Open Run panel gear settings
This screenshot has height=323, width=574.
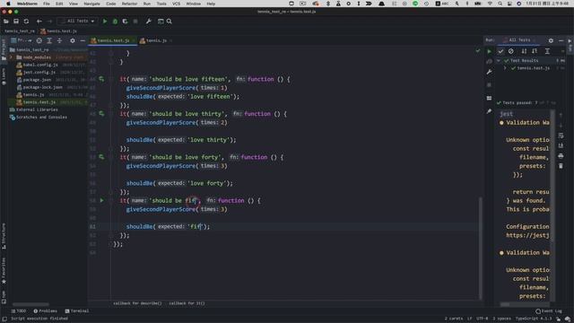click(x=551, y=40)
